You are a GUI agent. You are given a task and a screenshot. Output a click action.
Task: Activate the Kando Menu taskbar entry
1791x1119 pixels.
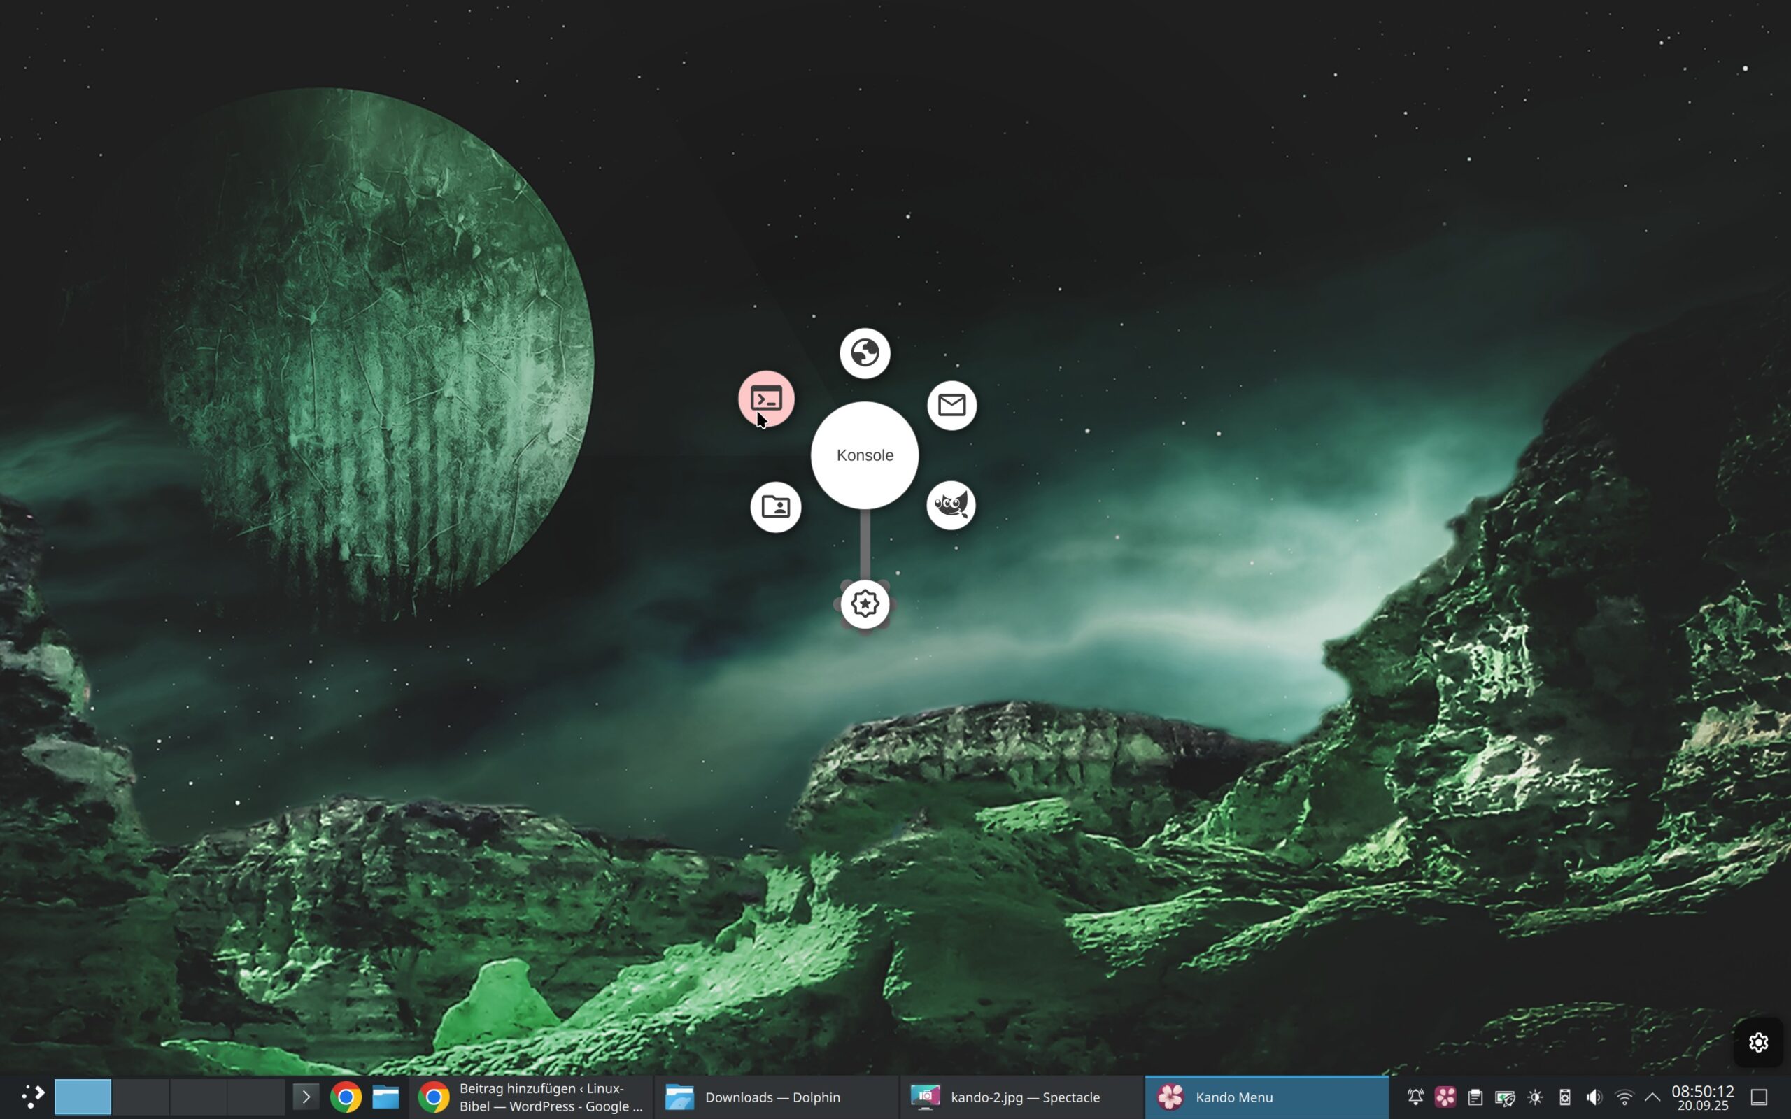[1267, 1097]
